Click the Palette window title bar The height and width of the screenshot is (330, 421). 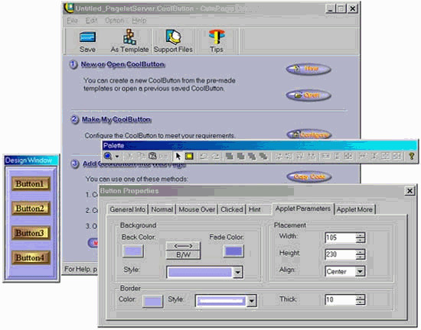pyautogui.click(x=259, y=146)
